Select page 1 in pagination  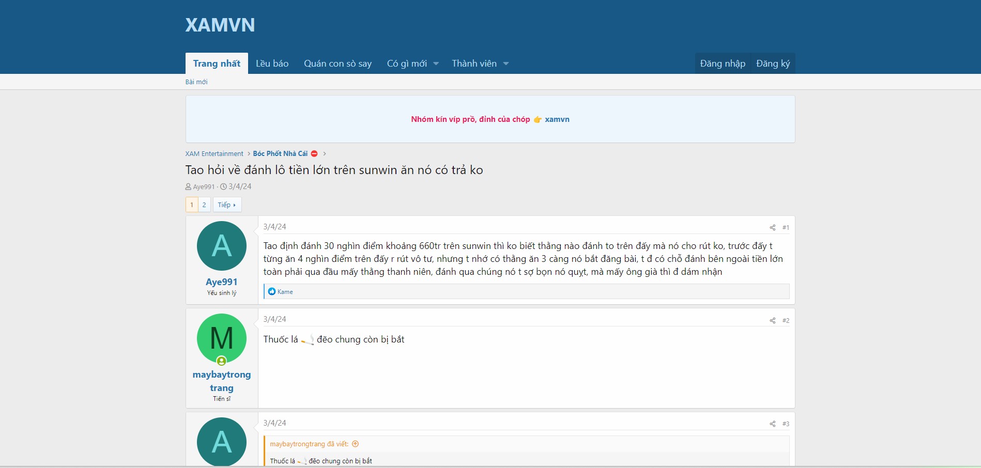click(x=192, y=205)
